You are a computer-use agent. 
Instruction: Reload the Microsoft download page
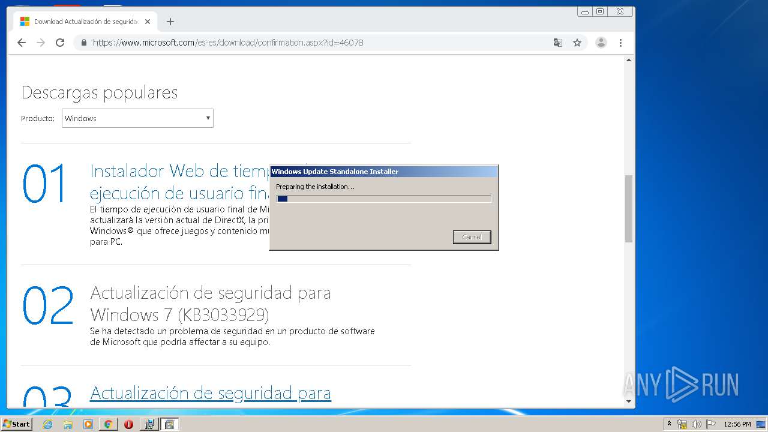click(60, 43)
